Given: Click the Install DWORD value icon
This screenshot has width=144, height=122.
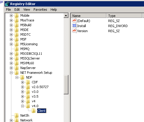Looking at the screenshot, I should [x=74, y=26].
